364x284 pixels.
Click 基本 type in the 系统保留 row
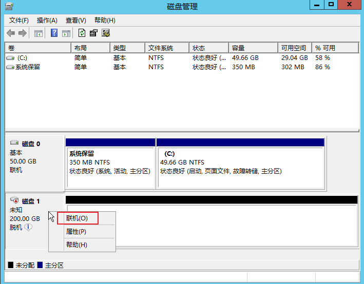point(120,67)
